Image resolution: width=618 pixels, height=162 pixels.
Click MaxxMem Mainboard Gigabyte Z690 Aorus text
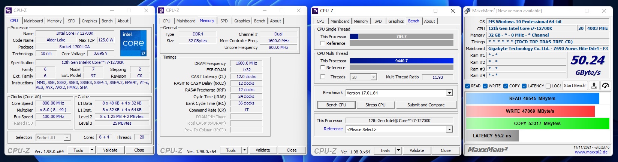(x=548, y=49)
